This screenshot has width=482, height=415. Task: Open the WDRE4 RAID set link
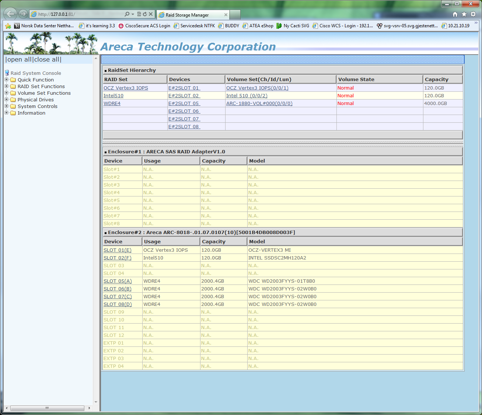click(112, 103)
